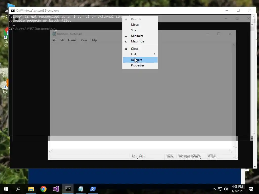Viewport: 259px width, 194px height.
Task: Open the volume tray icon
Action: point(226,189)
